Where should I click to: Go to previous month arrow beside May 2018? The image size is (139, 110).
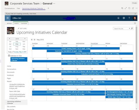(x=32, y=40)
